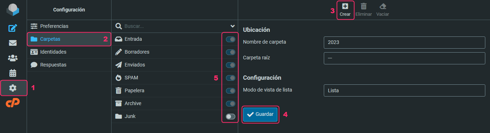This screenshot has width=490, height=133.
Task: Click the Vaciar eraser icon in toolbar
Action: tap(382, 10)
